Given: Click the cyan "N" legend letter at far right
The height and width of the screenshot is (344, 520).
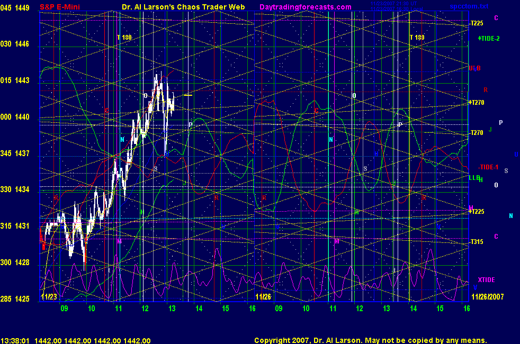Looking at the screenshot, I should [x=510, y=216].
